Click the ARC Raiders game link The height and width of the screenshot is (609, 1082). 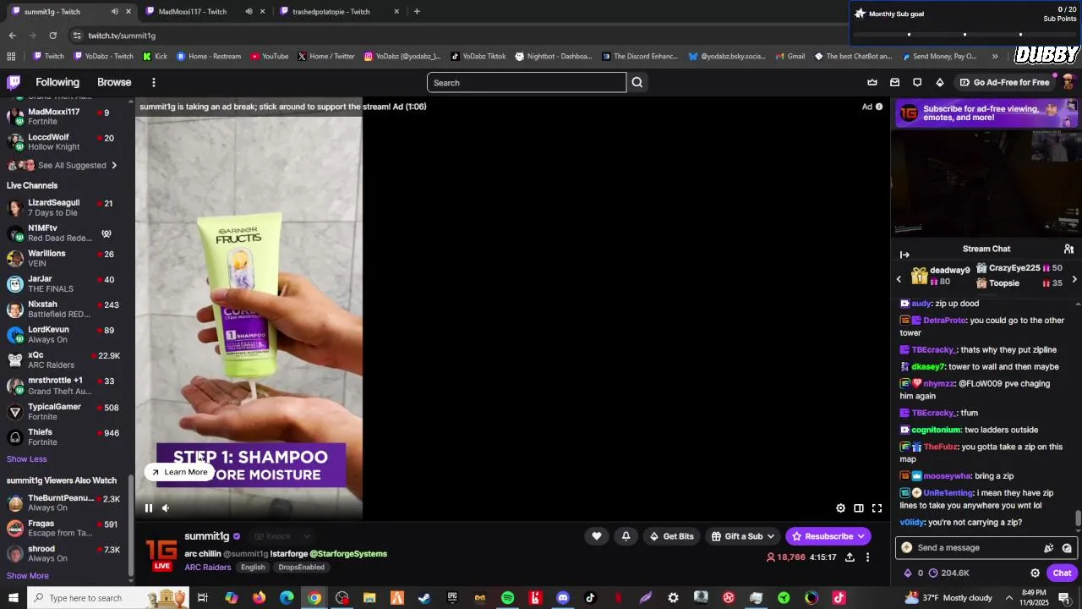pos(208,568)
